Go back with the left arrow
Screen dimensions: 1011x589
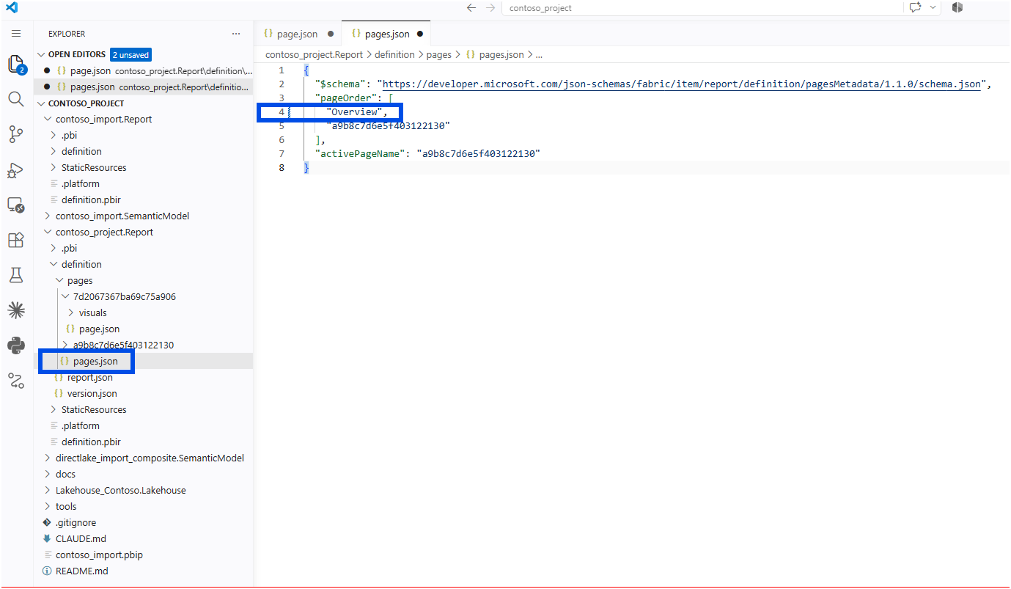(471, 8)
